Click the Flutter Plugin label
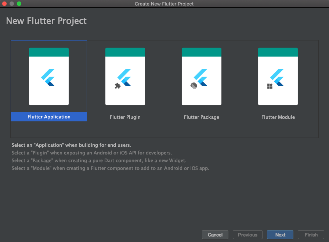 coord(125,117)
